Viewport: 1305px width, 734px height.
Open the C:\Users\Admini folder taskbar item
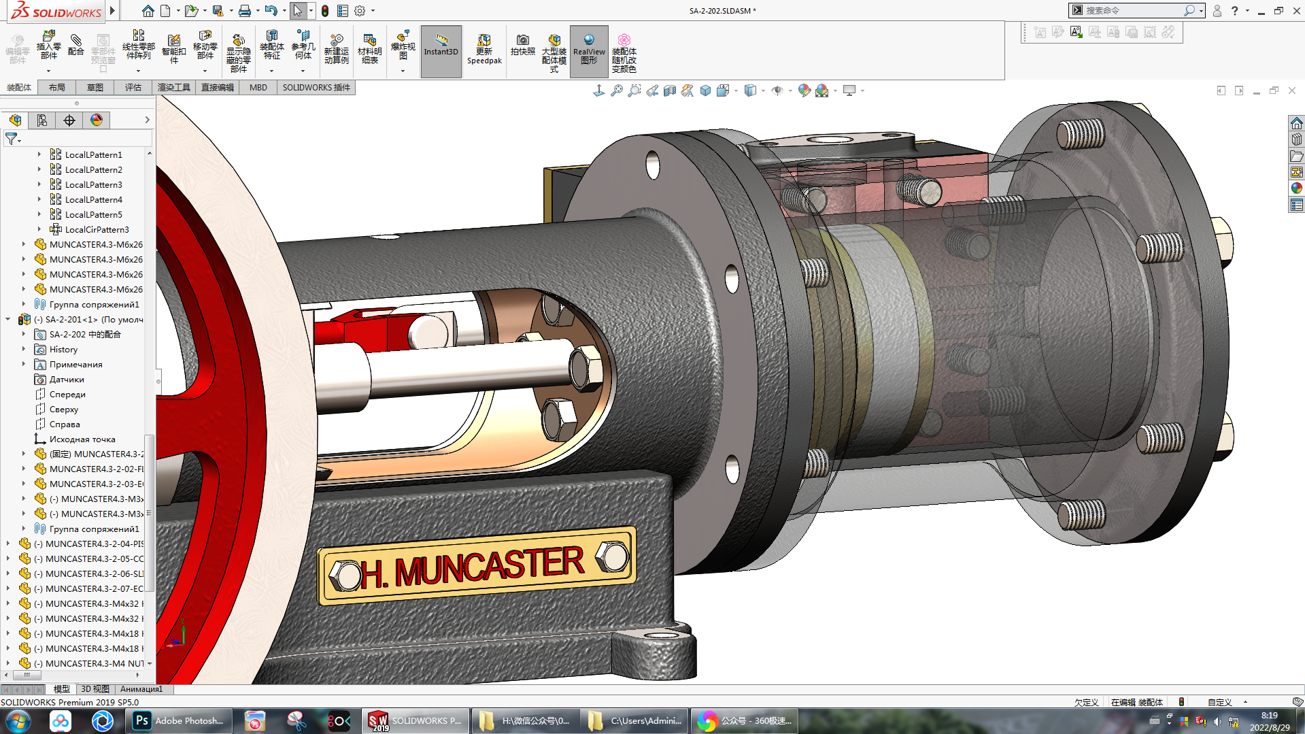pos(635,721)
